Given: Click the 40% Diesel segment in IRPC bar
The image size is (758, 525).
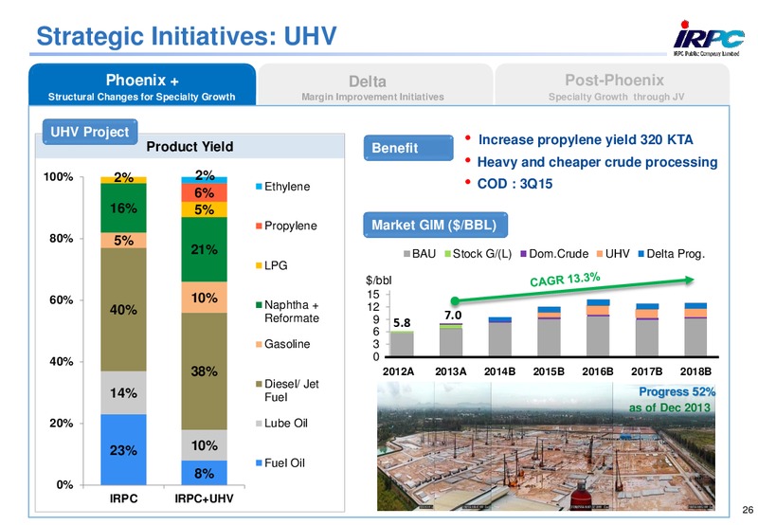Looking at the screenshot, I should coord(123,309).
